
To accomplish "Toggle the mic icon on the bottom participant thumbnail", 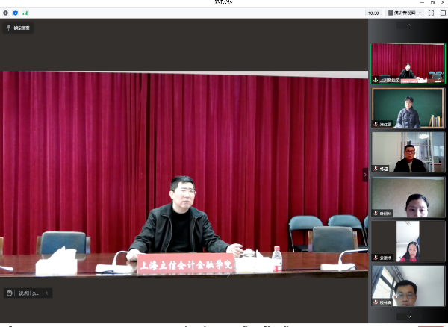I will [376, 303].
